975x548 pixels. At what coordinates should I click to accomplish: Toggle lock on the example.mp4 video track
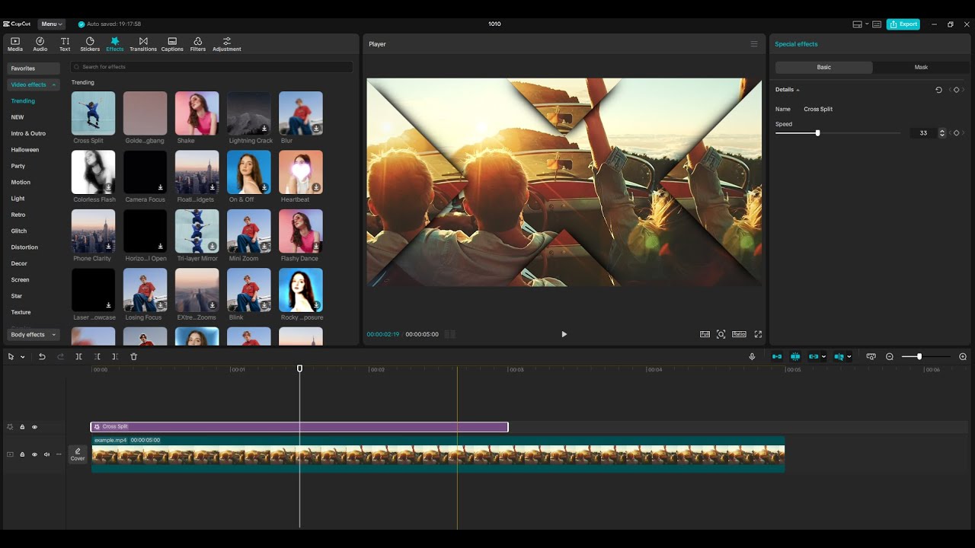pos(22,454)
